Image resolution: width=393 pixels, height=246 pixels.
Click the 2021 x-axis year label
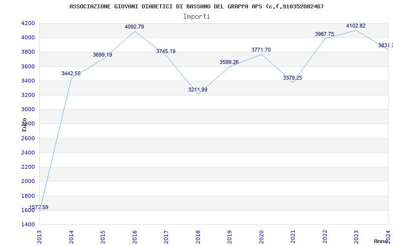(x=293, y=236)
